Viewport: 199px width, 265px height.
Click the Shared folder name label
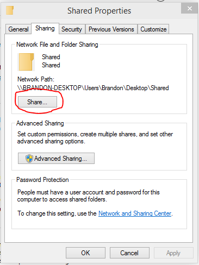click(51, 57)
